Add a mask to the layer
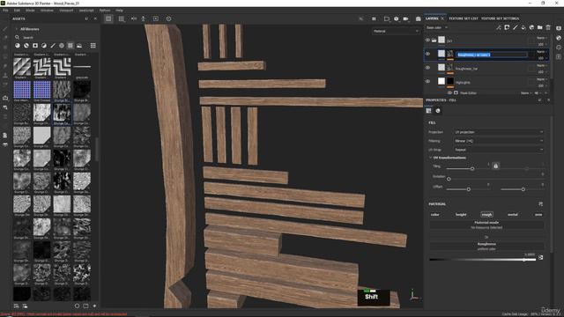 point(507,27)
